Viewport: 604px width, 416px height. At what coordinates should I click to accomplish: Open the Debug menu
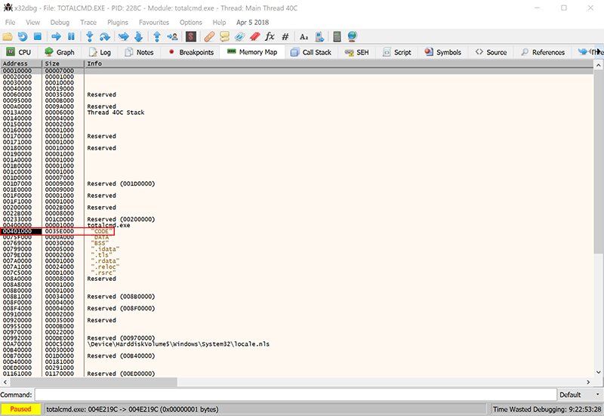[60, 23]
